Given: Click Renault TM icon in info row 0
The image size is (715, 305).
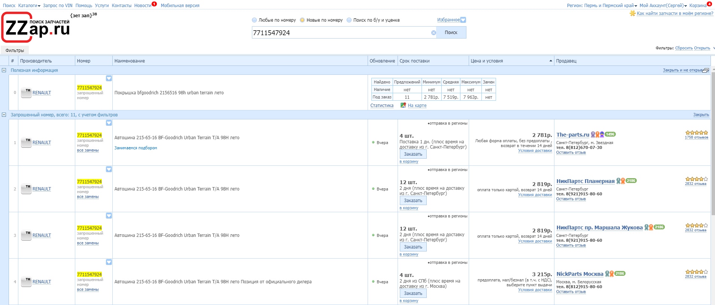Looking at the screenshot, I should (x=26, y=93).
